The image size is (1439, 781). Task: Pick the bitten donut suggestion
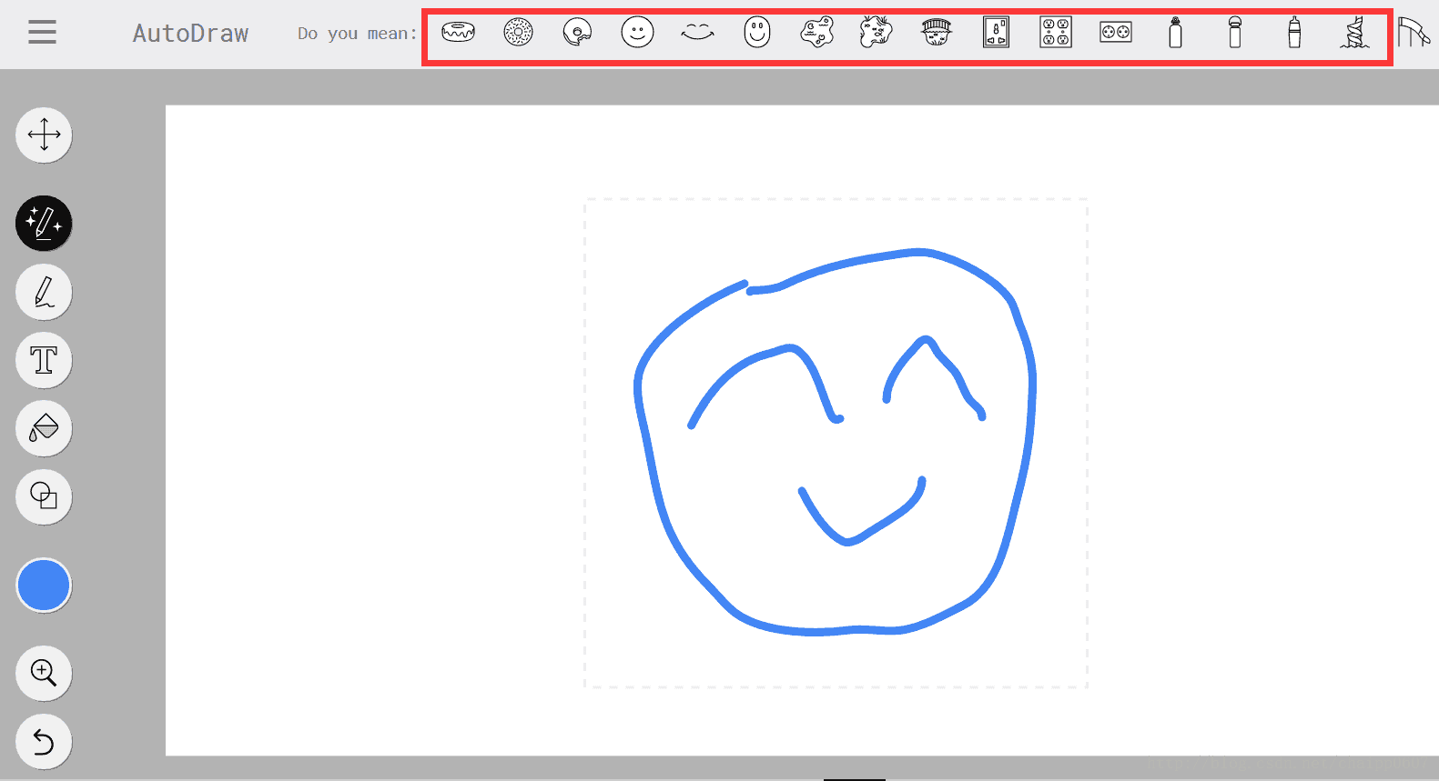click(577, 33)
